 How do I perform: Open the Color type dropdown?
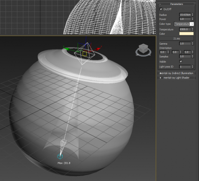[184, 24]
